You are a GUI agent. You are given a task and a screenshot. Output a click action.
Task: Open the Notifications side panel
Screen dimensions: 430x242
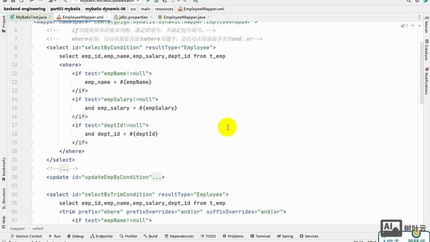(426, 83)
